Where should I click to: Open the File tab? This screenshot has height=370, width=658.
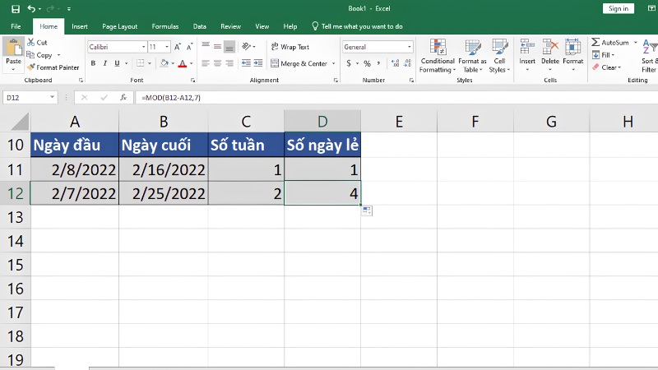coord(16,26)
